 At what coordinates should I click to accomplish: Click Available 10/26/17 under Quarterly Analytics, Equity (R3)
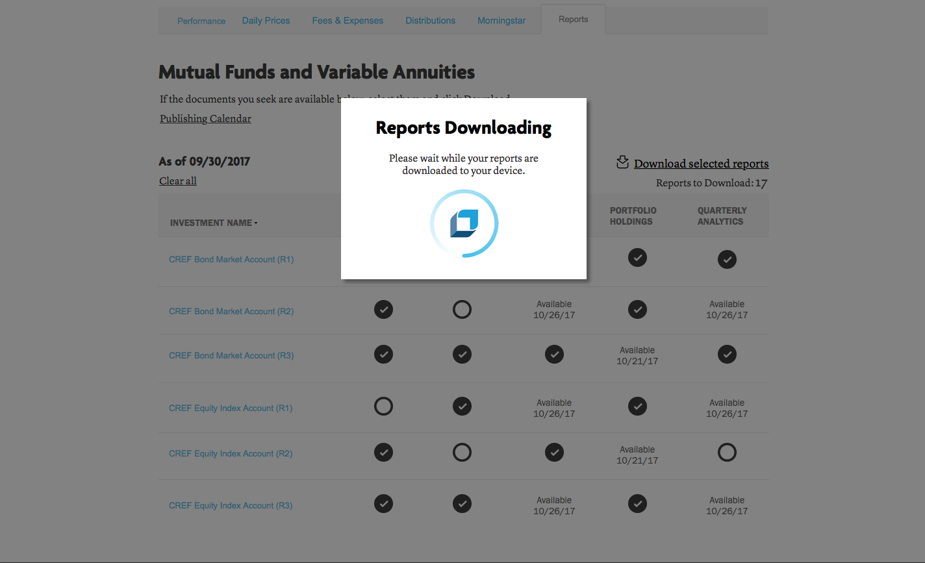[x=727, y=506]
